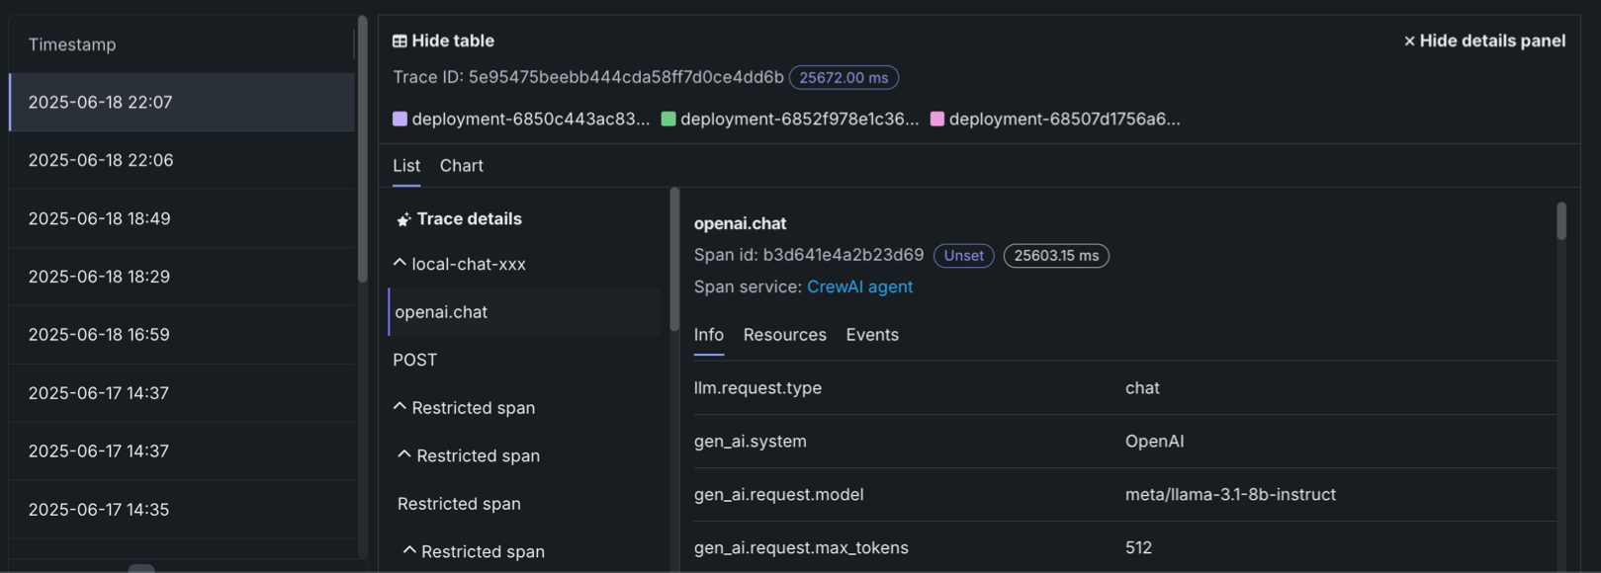This screenshot has width=1601, height=573.
Task: Click the Hide table grid icon
Action: pos(400,41)
